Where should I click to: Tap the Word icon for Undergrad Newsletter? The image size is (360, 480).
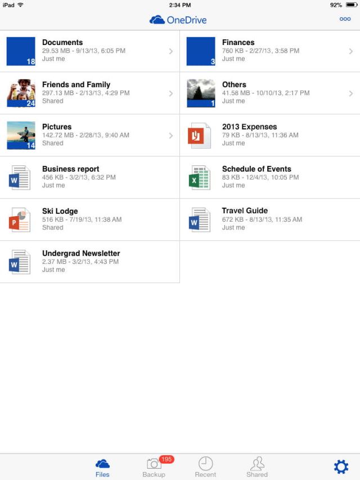coord(20,262)
